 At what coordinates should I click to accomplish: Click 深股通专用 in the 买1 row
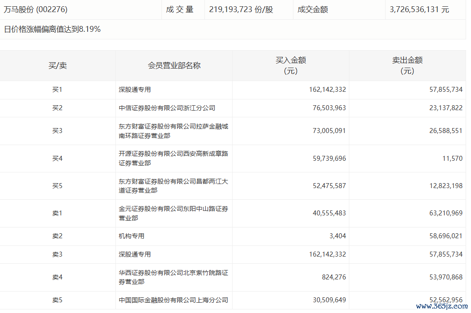[135, 90]
